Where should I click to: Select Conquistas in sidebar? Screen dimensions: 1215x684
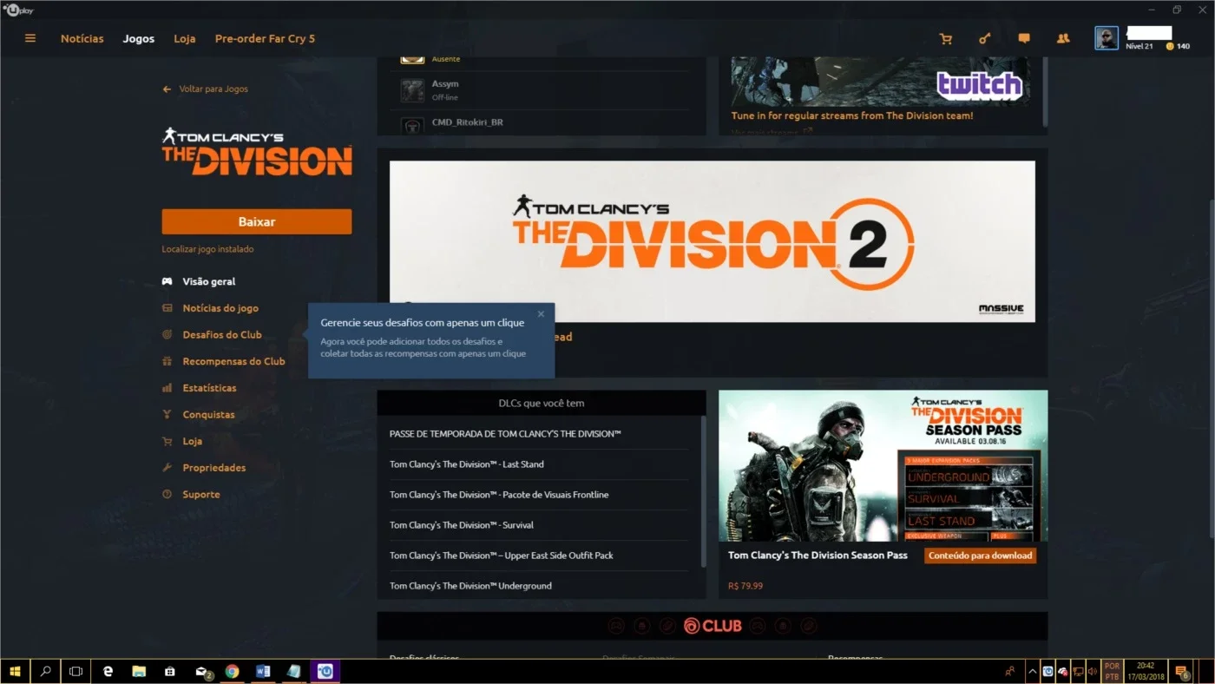tap(208, 415)
